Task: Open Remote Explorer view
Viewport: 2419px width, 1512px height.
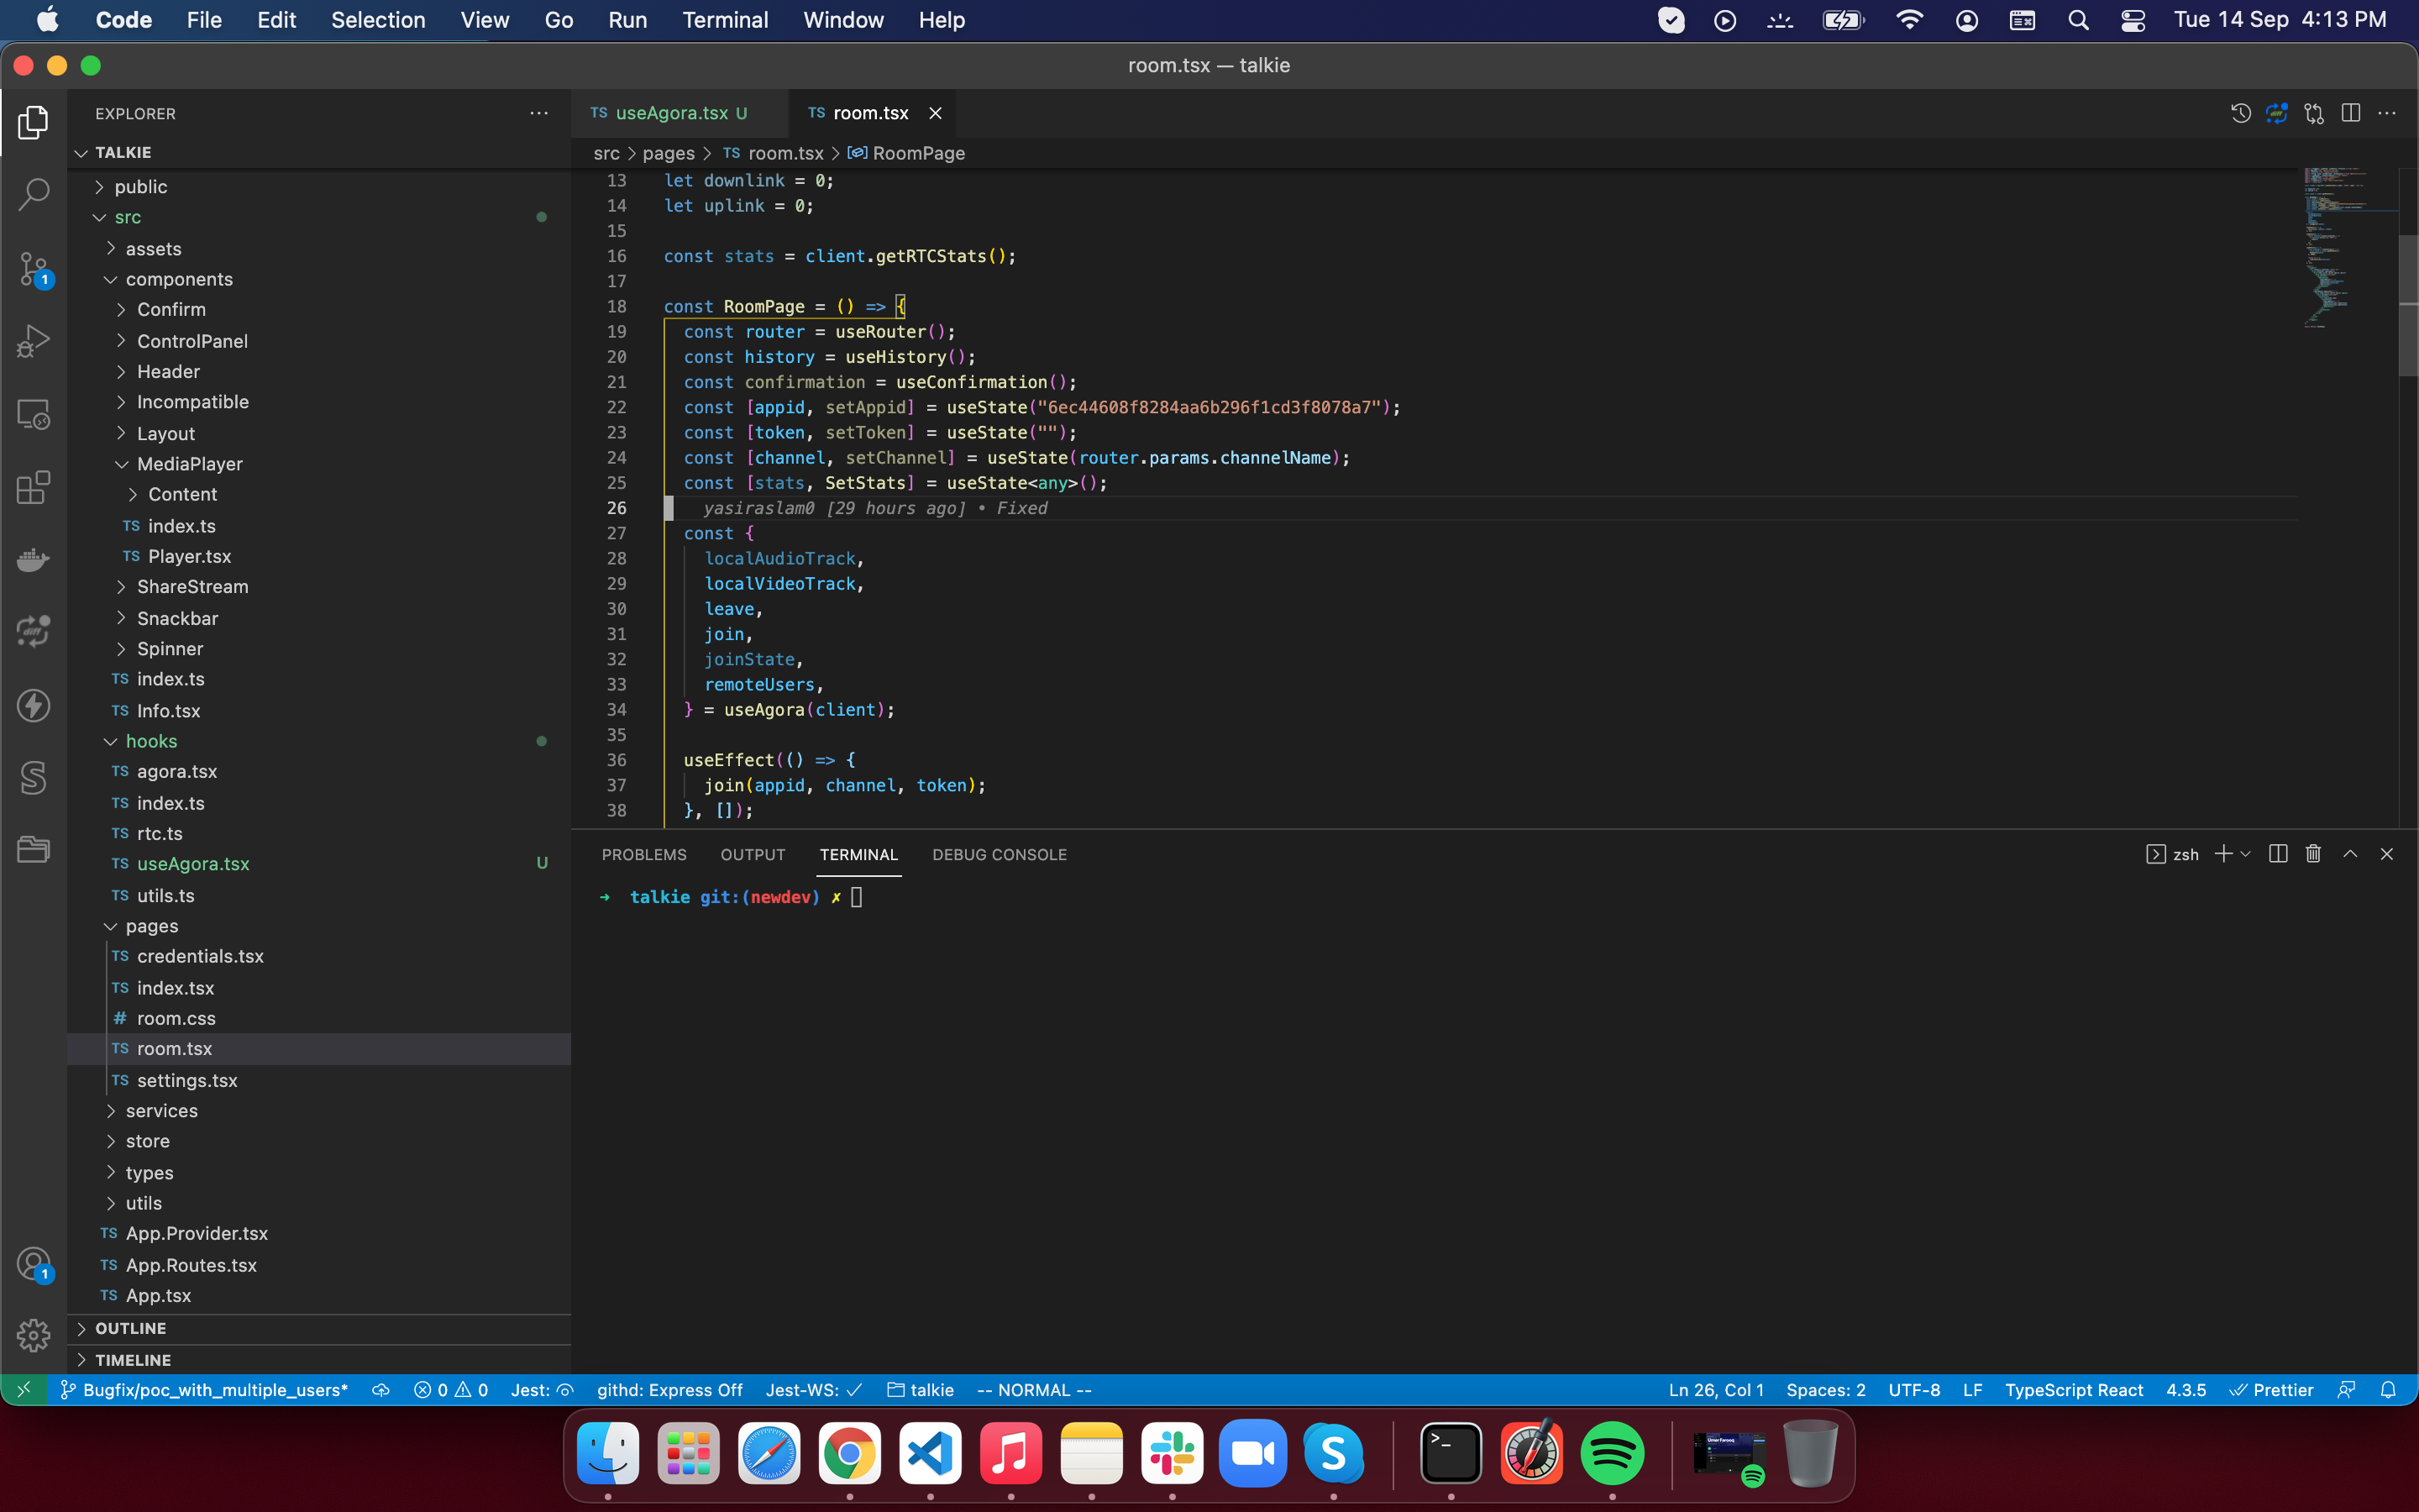Action: click(33, 414)
